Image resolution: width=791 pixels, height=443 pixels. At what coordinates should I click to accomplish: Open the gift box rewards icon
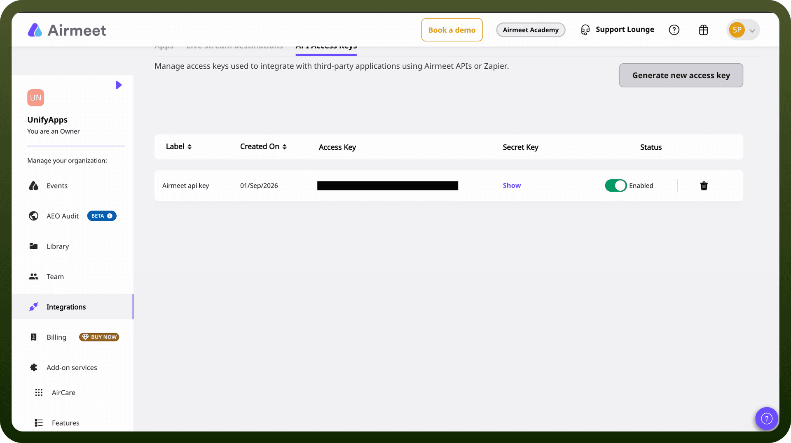(x=703, y=30)
